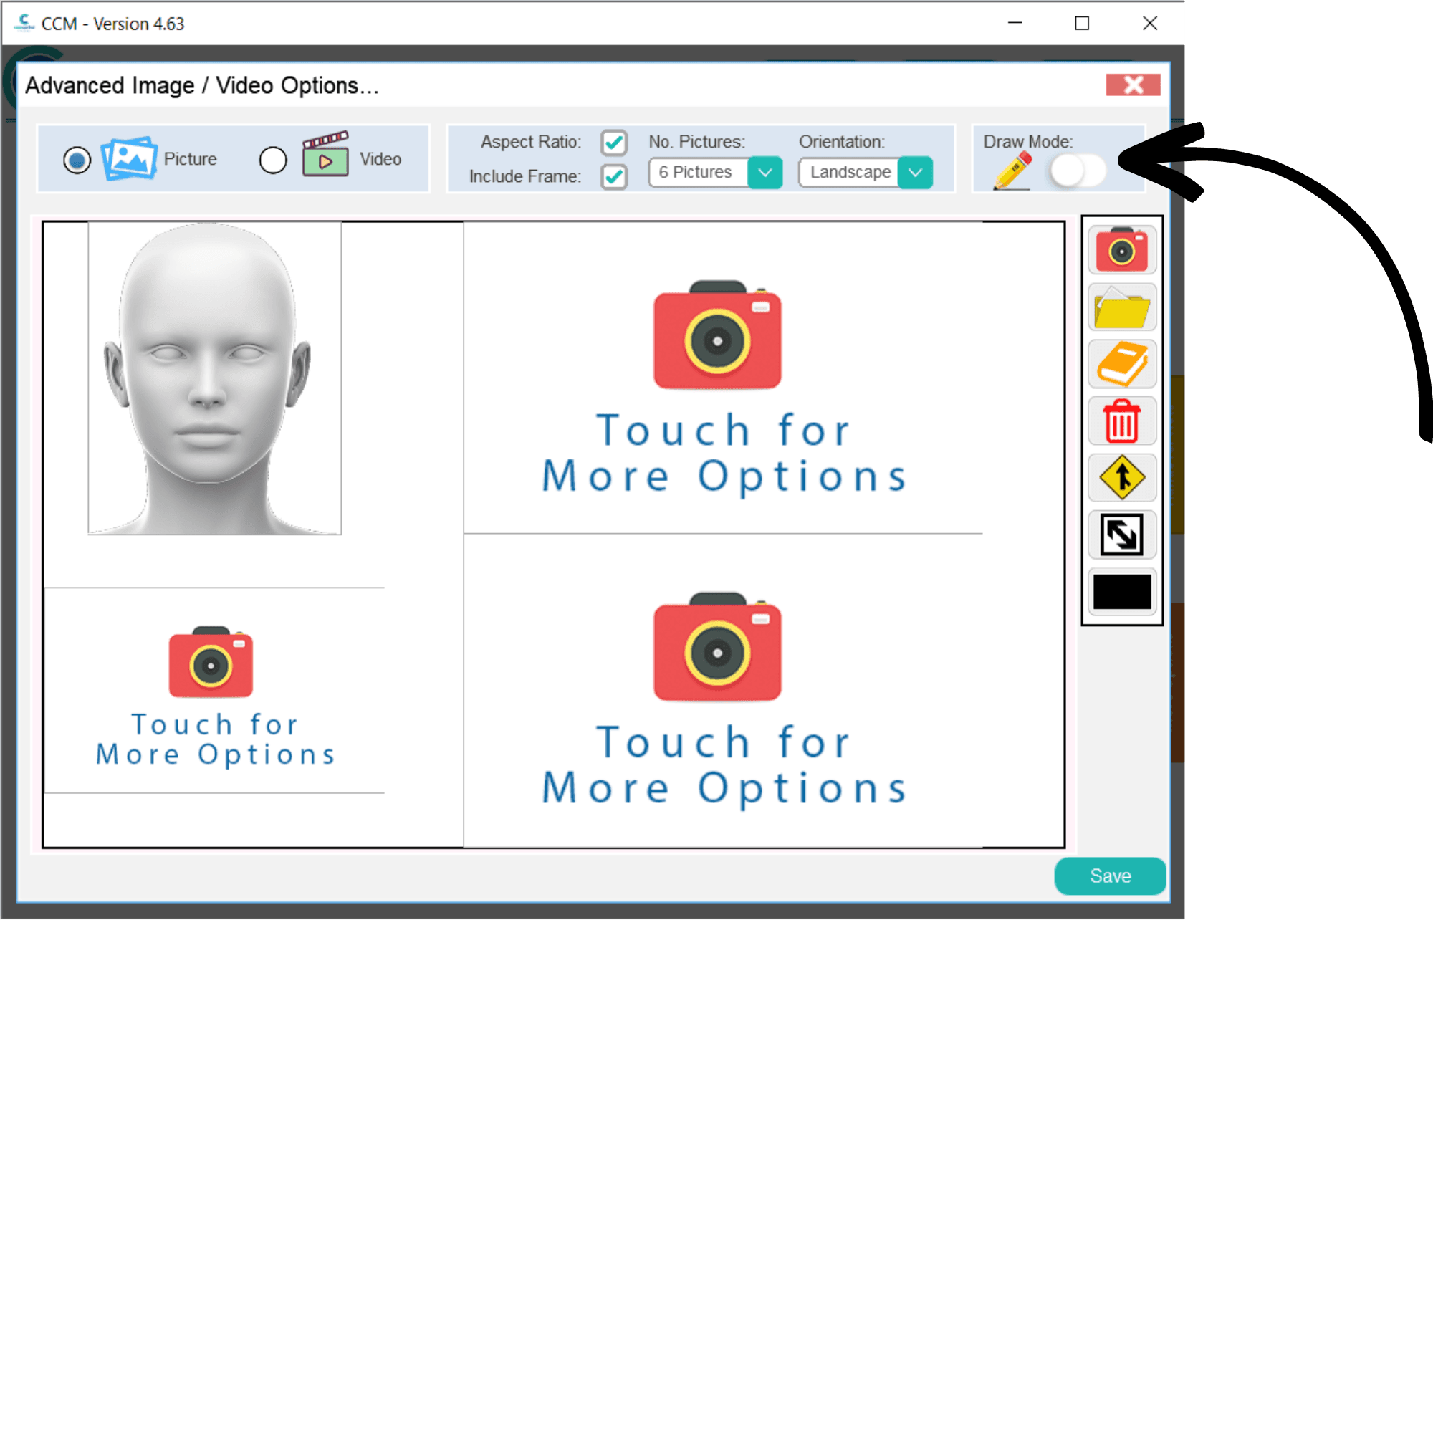The width and height of the screenshot is (1433, 1433).
Task: Click the blue Picture image icon
Action: click(129, 158)
